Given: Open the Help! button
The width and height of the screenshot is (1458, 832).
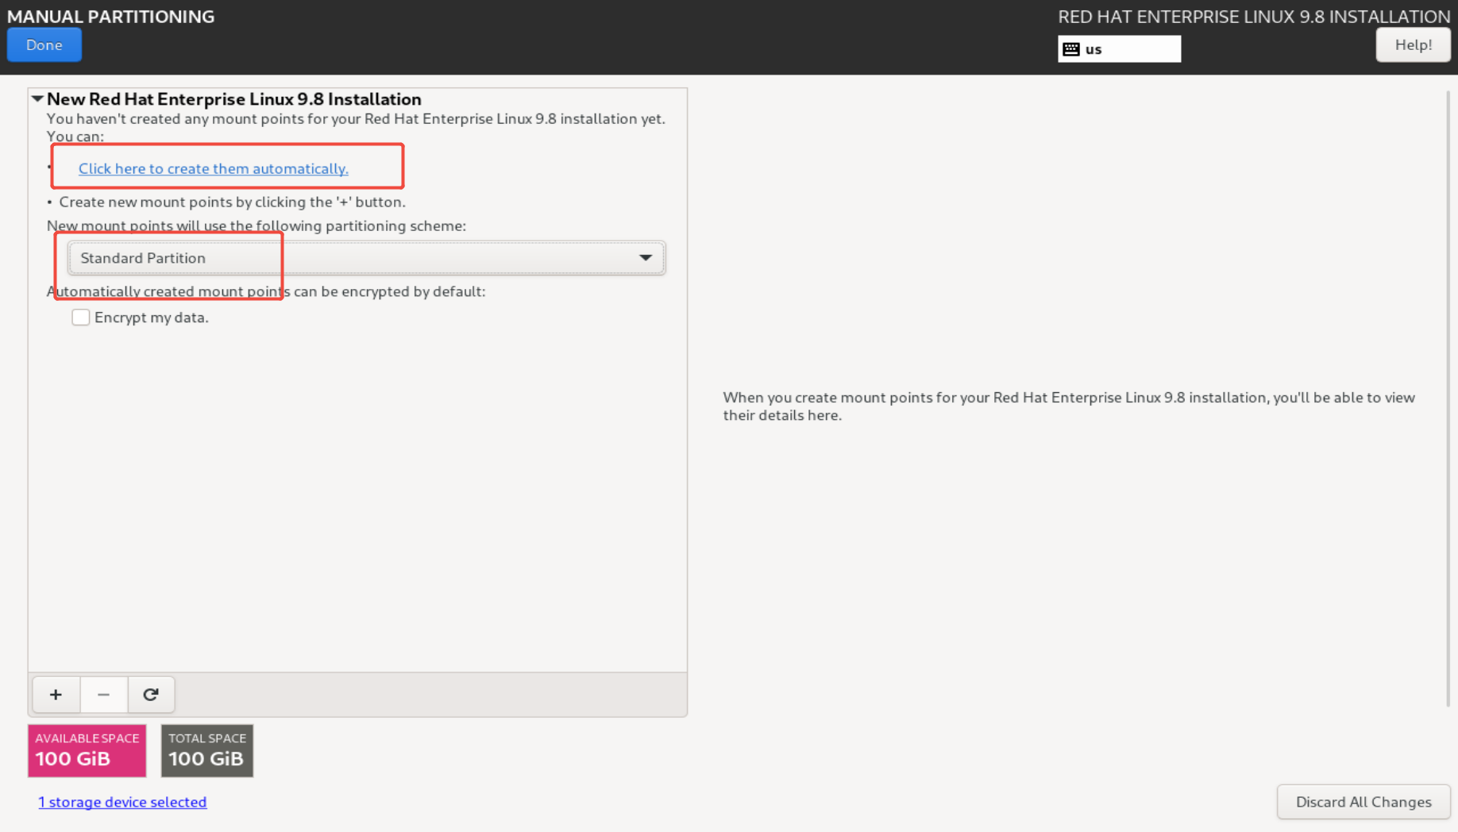Looking at the screenshot, I should click(x=1413, y=45).
